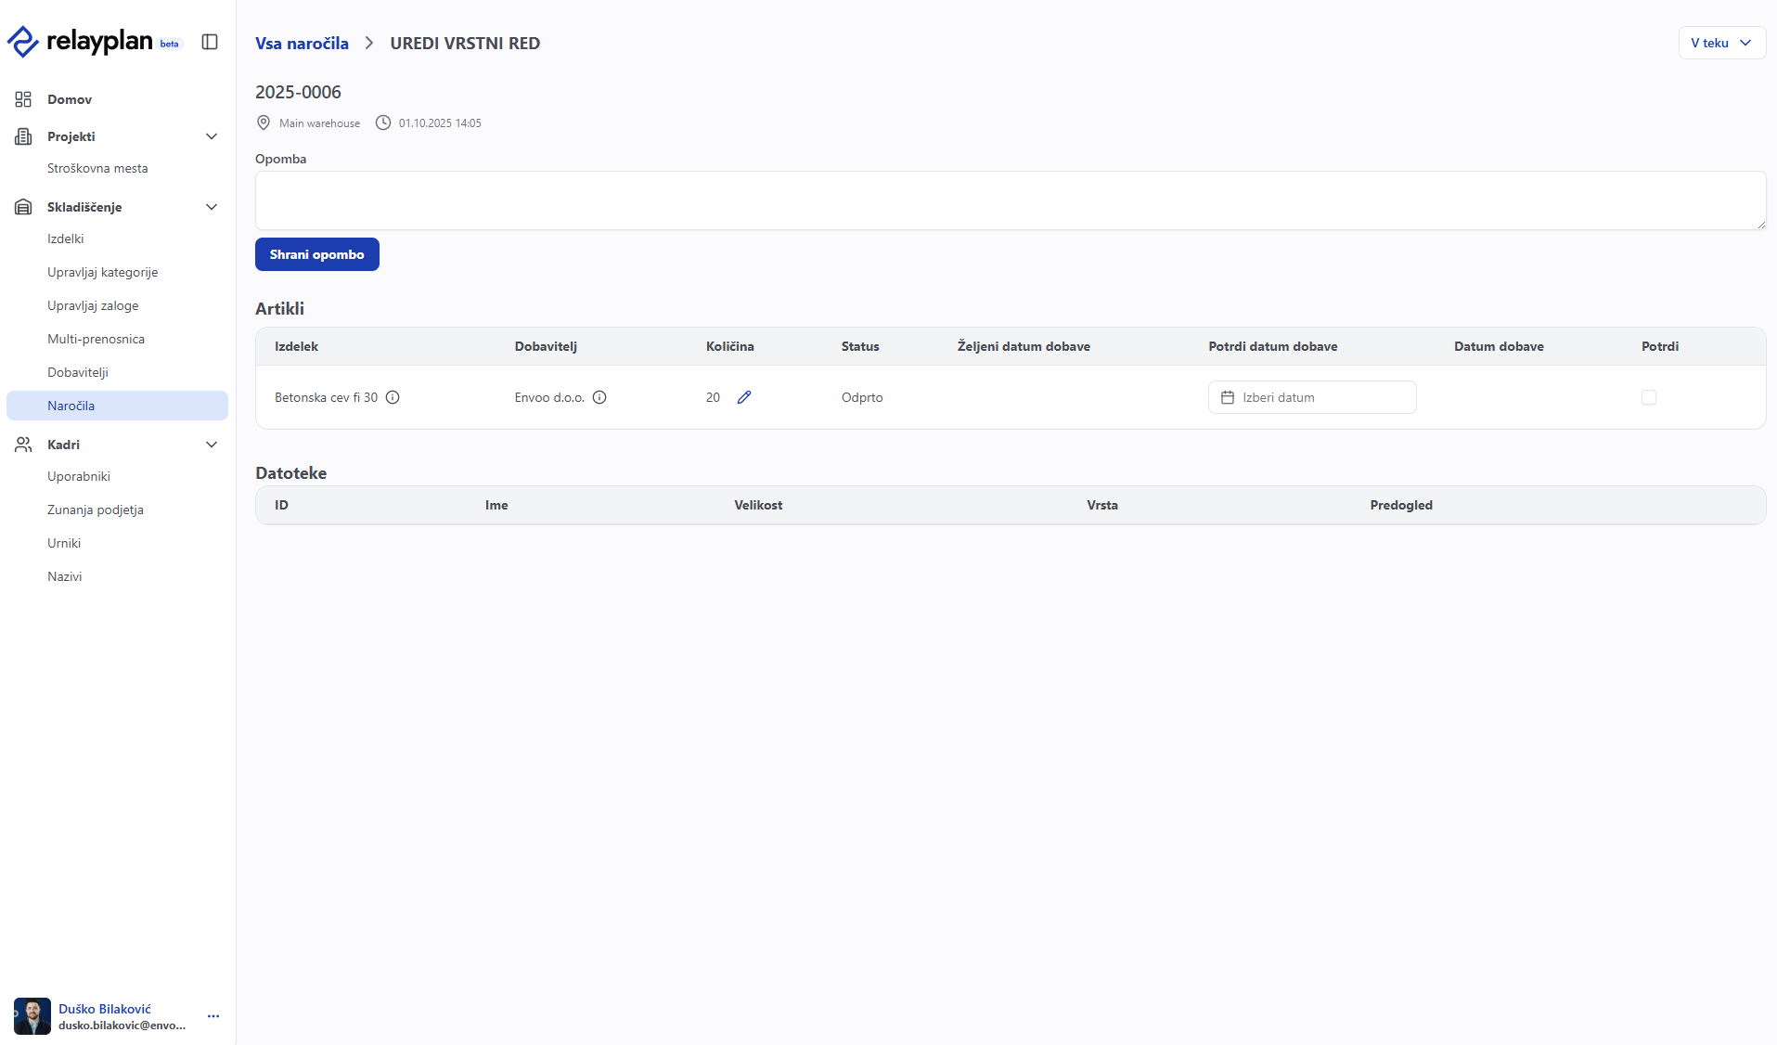Image resolution: width=1777 pixels, height=1045 pixels.
Task: Click the Predogled header in Datoteke table
Action: click(x=1401, y=505)
